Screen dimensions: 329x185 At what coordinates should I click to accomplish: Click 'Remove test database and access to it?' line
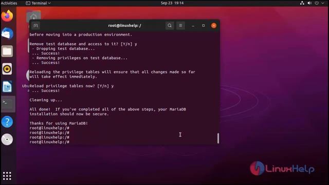pyautogui.click(x=83, y=44)
